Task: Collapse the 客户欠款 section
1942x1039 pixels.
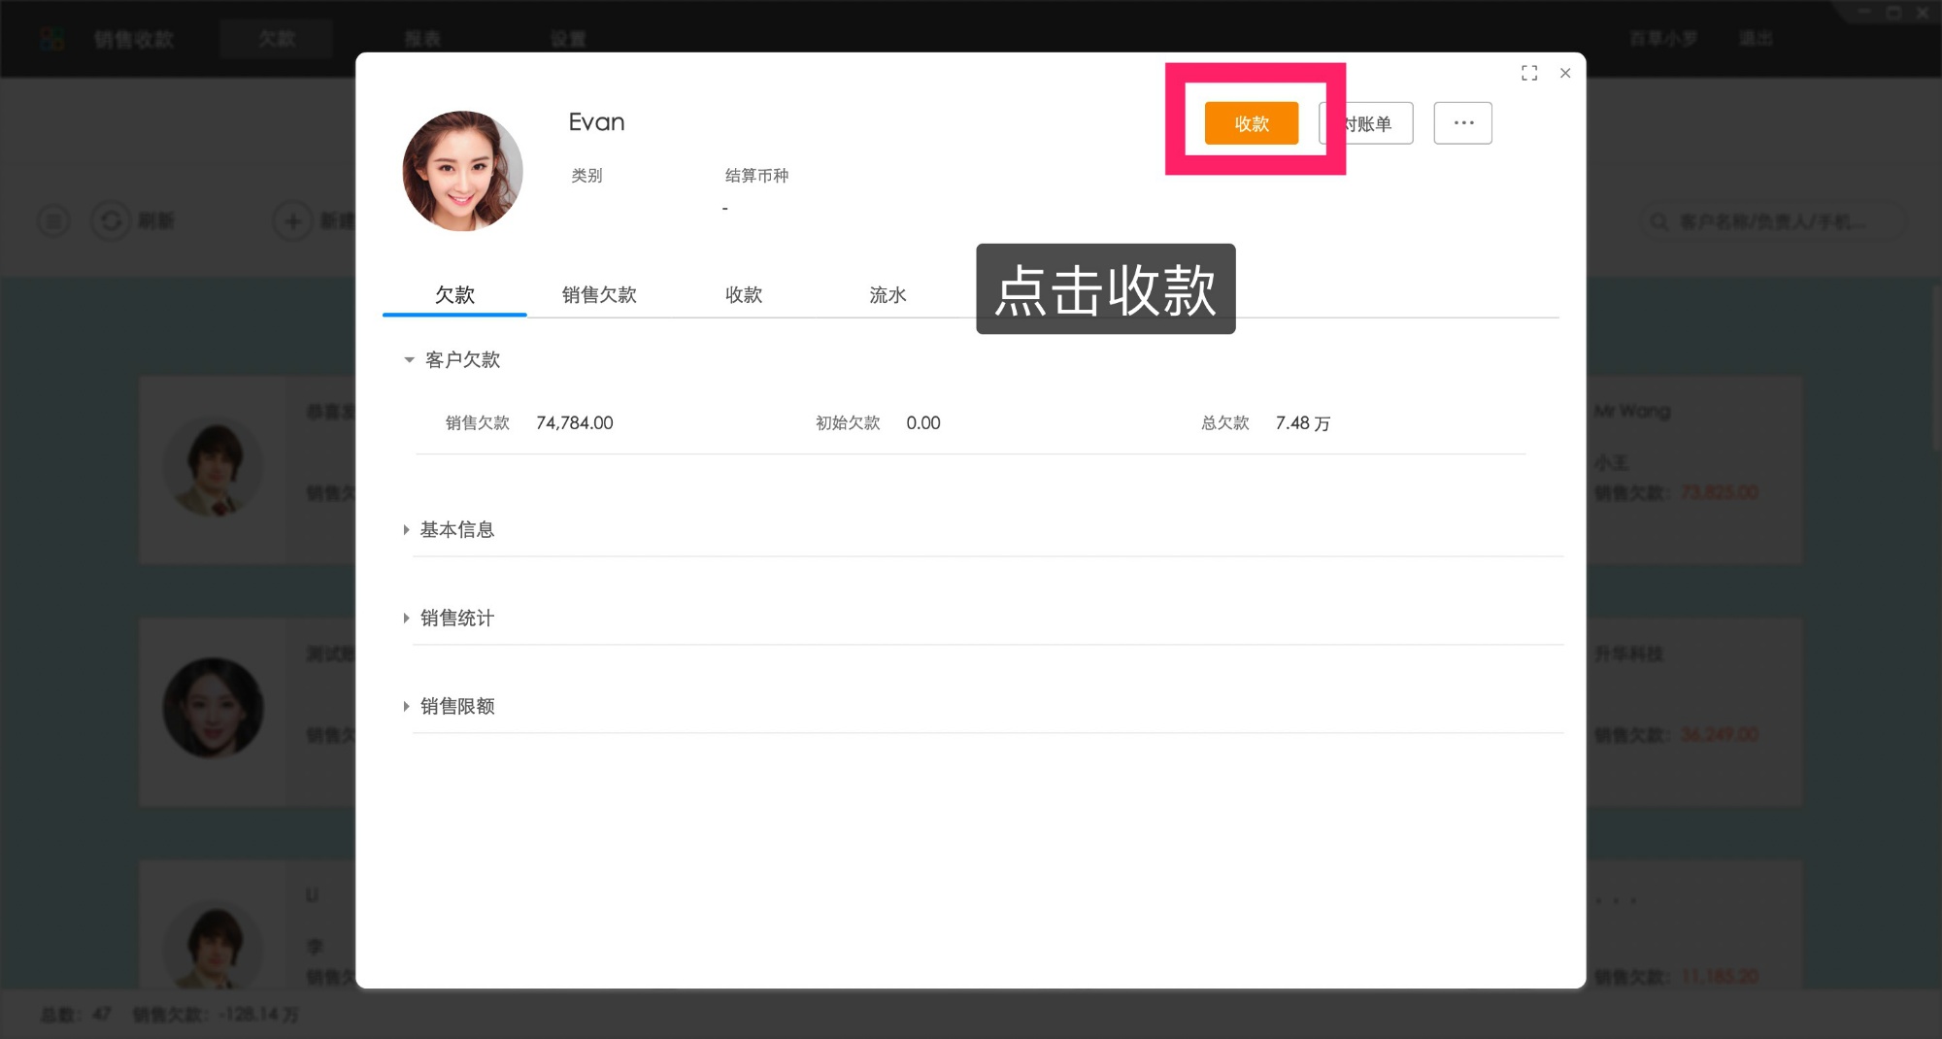Action: pyautogui.click(x=410, y=359)
